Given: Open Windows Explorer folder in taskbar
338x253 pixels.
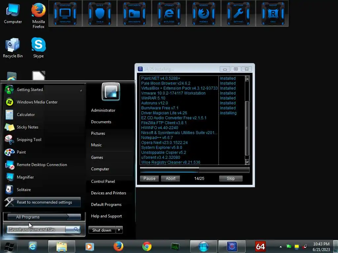Looking at the screenshot, I should (62, 246).
